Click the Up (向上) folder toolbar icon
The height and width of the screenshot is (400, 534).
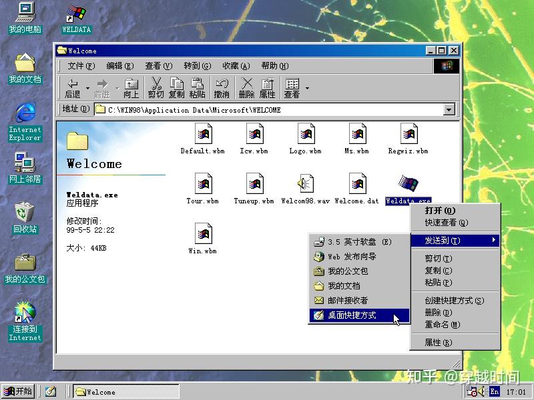[x=131, y=88]
